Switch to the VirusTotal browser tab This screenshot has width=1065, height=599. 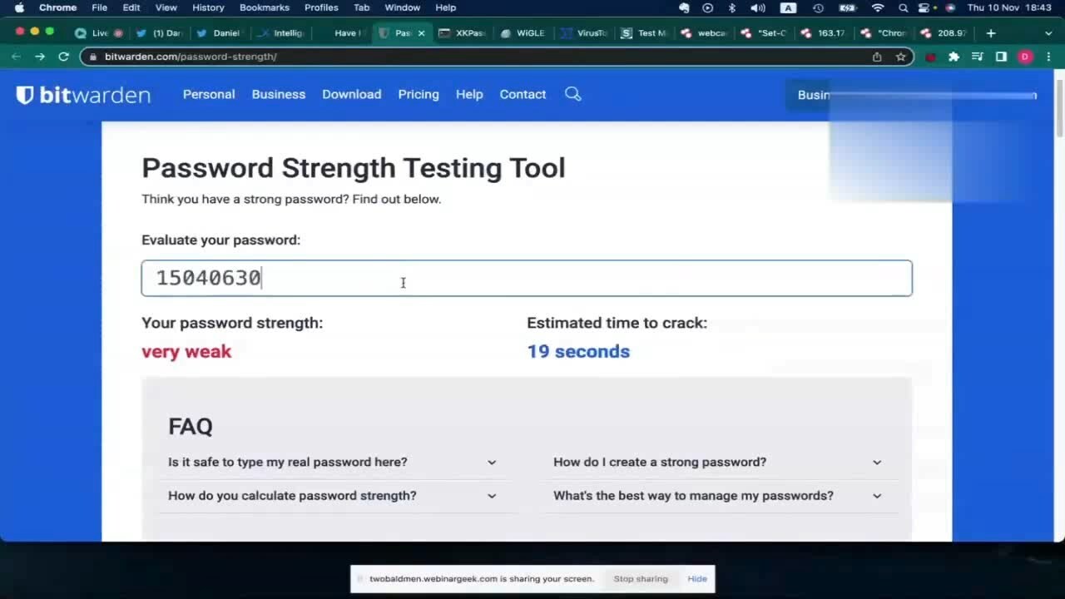tap(584, 33)
